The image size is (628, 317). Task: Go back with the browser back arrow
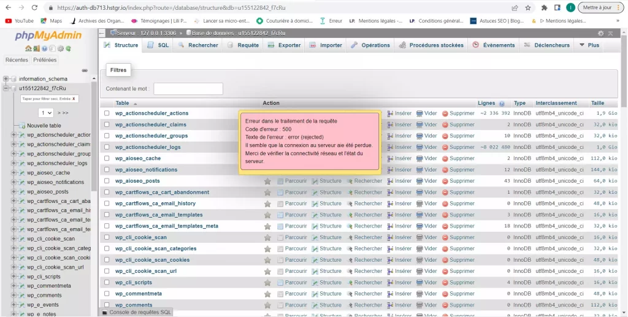(x=9, y=7)
